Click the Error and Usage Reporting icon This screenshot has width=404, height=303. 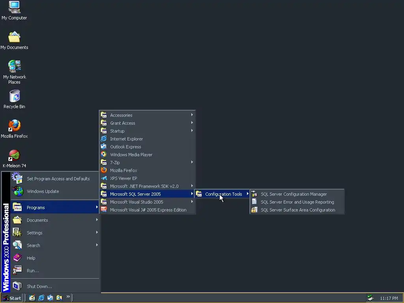point(254,202)
